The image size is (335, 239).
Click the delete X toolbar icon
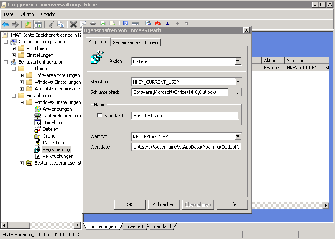pos(73,24)
